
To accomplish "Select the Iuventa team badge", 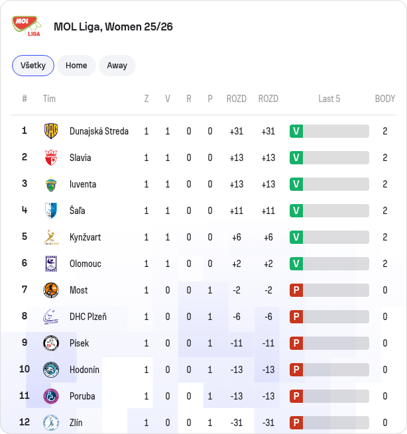I will click(51, 184).
